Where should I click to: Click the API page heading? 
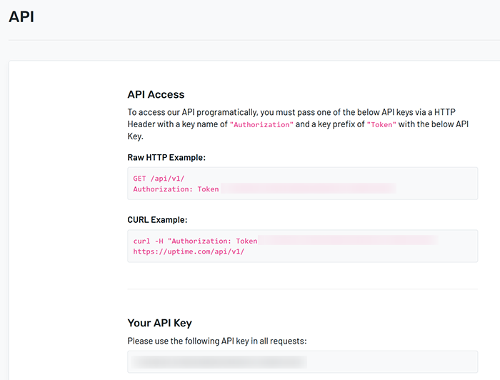point(21,17)
